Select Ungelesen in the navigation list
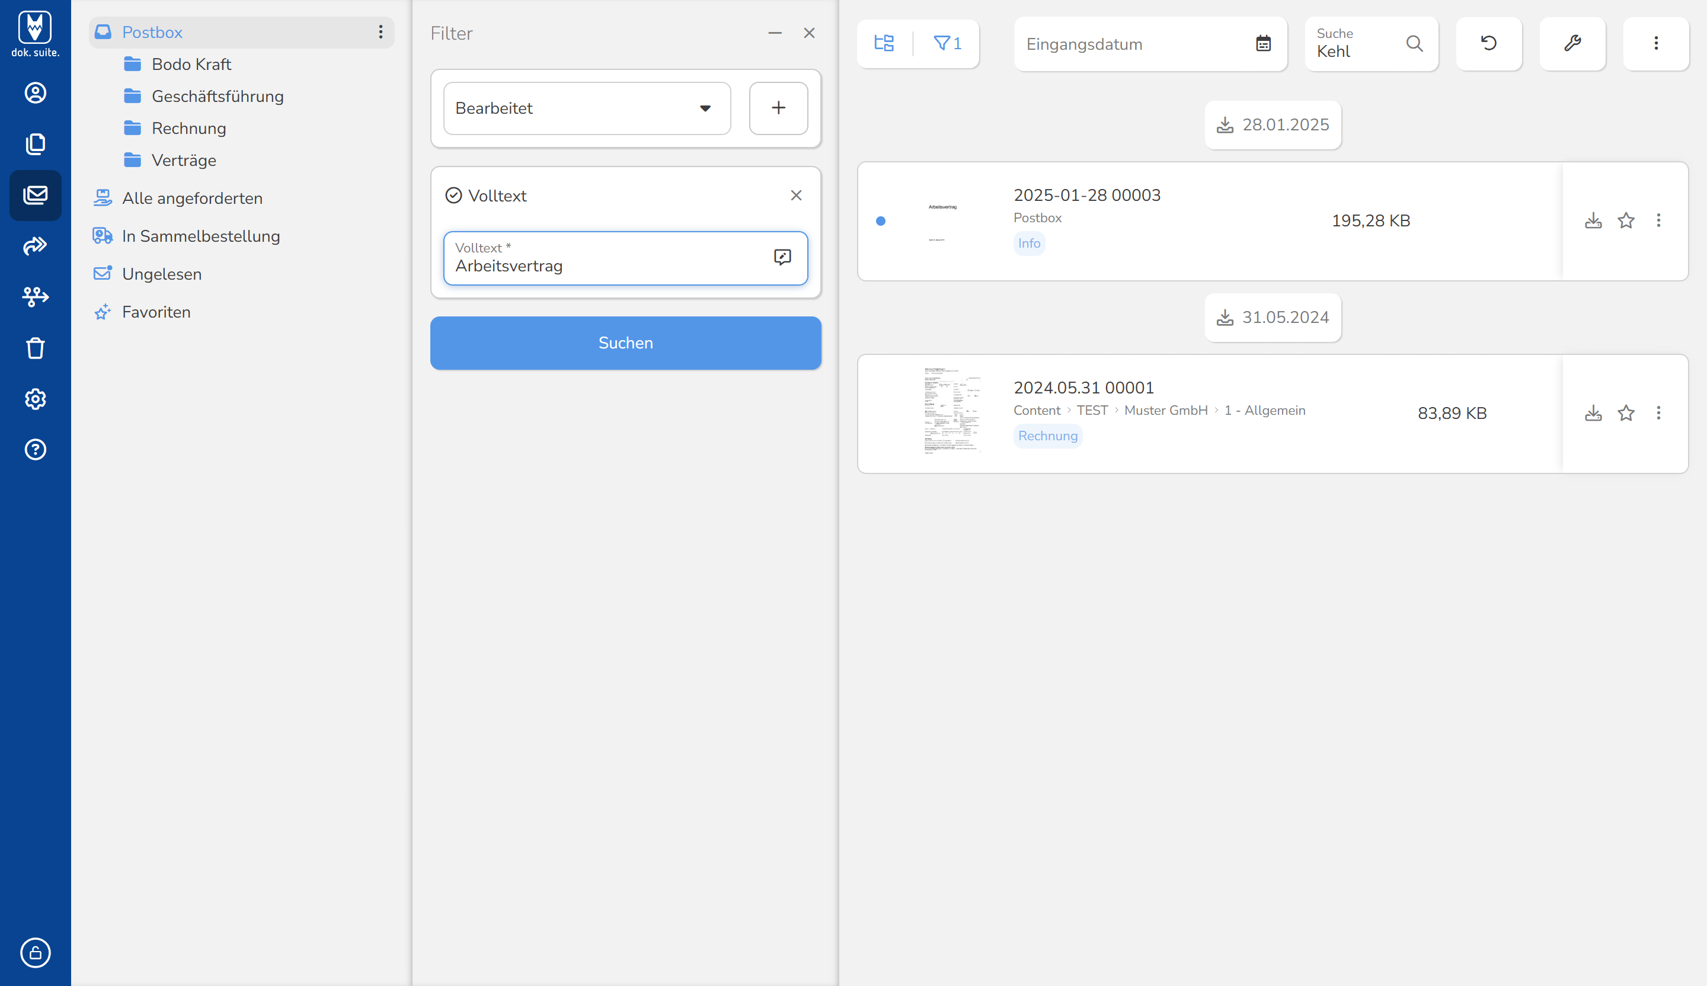Viewport: 1707px width, 986px height. [162, 274]
